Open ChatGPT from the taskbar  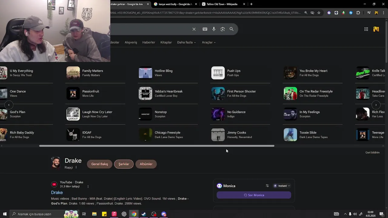(124, 214)
